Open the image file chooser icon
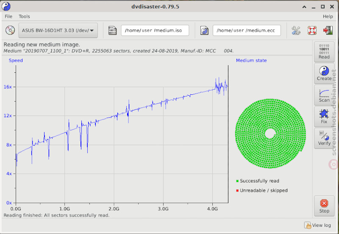Viewport: 339px width, 234px height. point(112,30)
